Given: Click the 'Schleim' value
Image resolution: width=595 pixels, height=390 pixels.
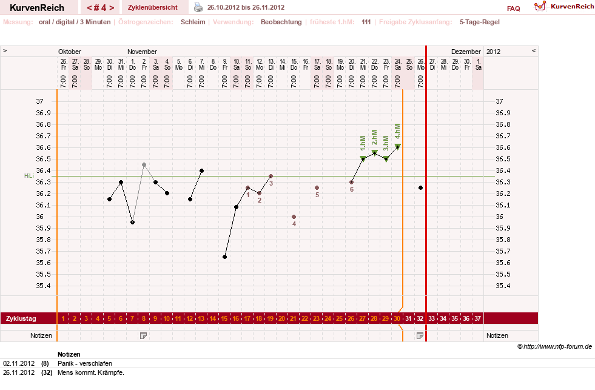Looking at the screenshot, I should tap(193, 22).
